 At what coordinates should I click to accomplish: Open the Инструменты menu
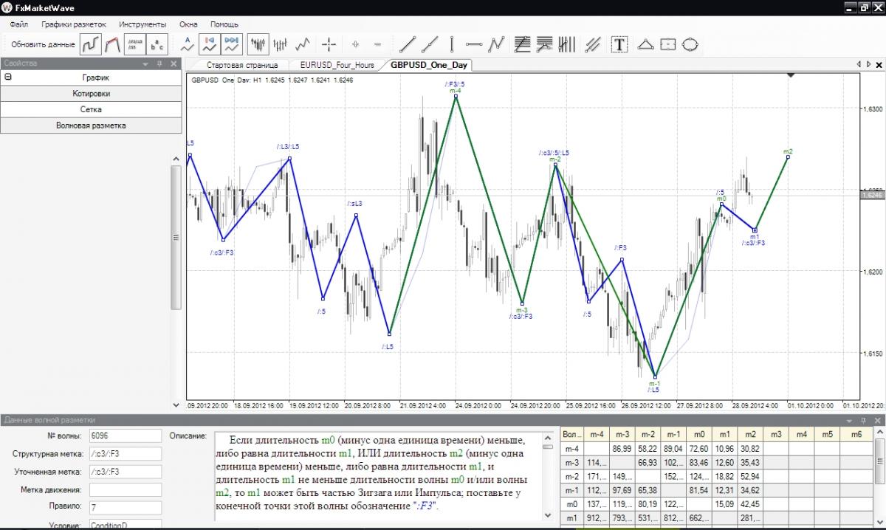point(142,24)
